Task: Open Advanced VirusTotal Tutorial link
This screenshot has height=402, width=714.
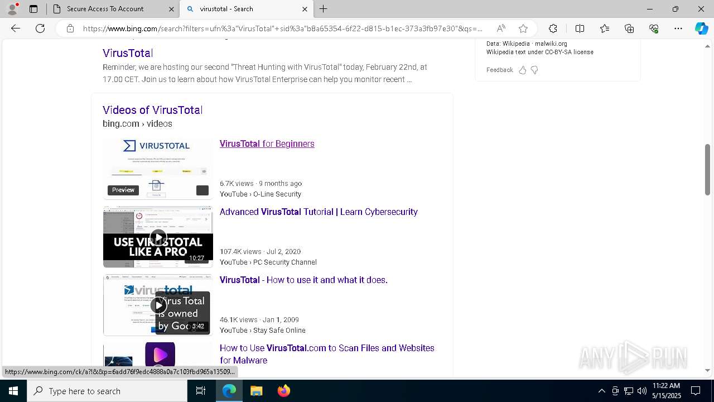Action: (319, 212)
